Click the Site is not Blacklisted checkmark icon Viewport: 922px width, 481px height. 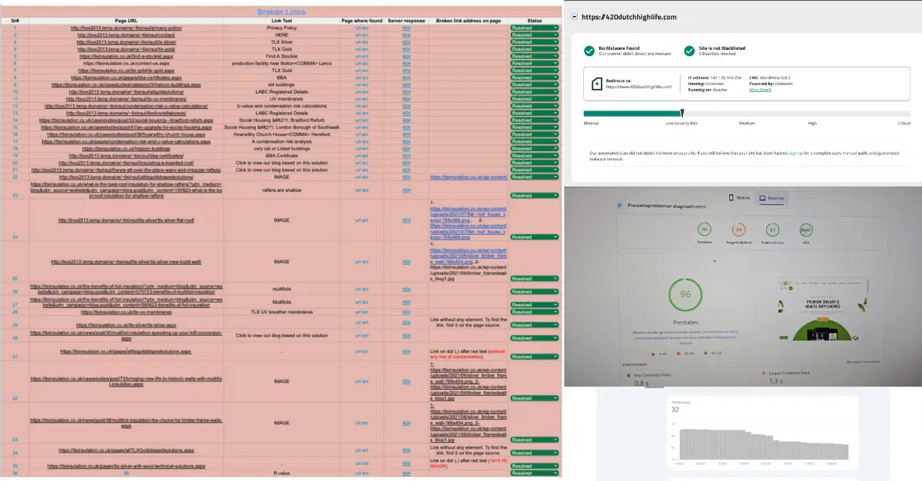click(x=688, y=51)
